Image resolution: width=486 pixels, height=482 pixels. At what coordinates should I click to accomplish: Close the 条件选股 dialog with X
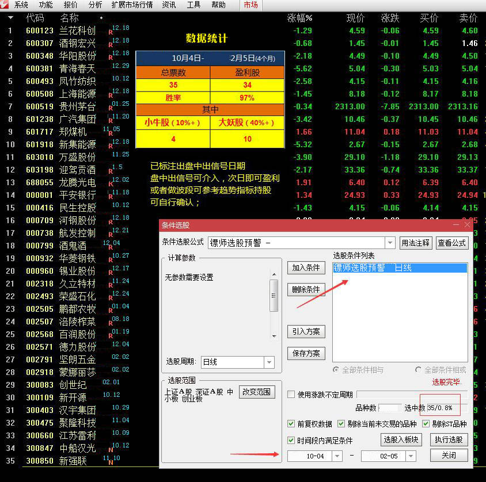[468, 225]
